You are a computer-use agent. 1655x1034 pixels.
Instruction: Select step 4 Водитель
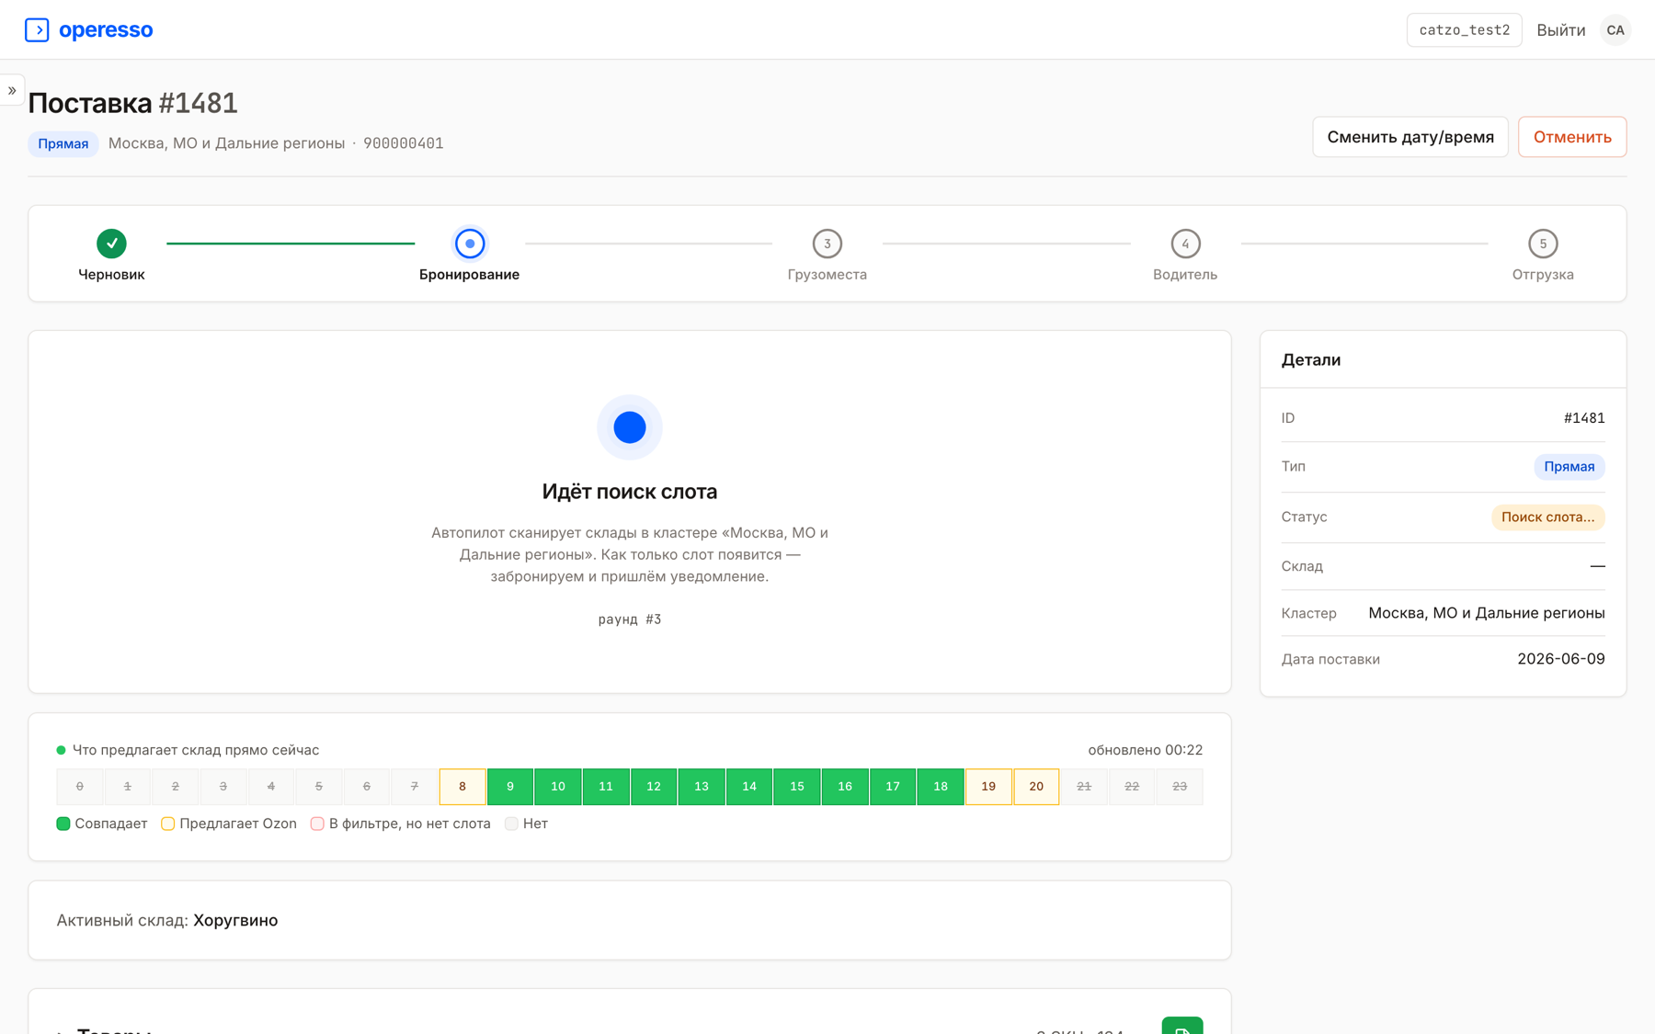coord(1185,244)
